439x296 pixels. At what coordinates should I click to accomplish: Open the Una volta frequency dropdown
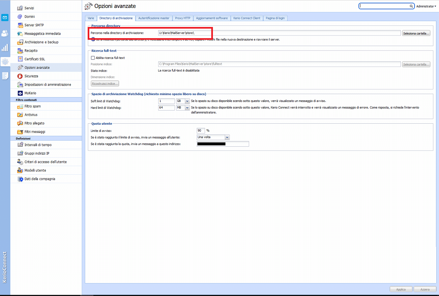coord(227,137)
